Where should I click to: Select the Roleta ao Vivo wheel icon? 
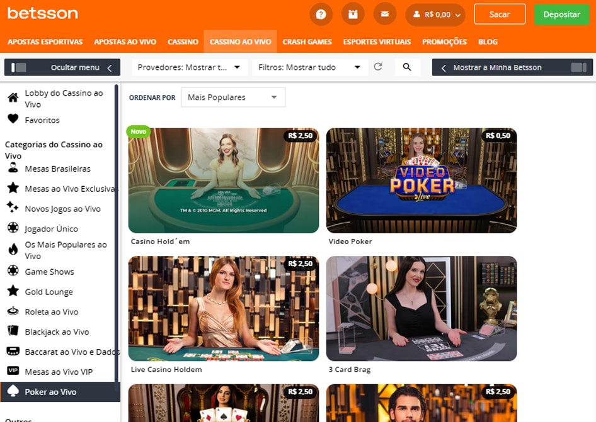14,311
